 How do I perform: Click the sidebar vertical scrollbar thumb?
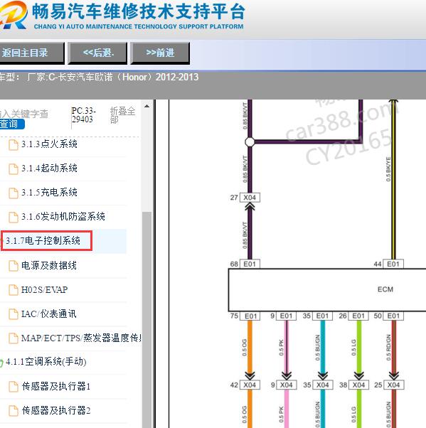[147, 319]
